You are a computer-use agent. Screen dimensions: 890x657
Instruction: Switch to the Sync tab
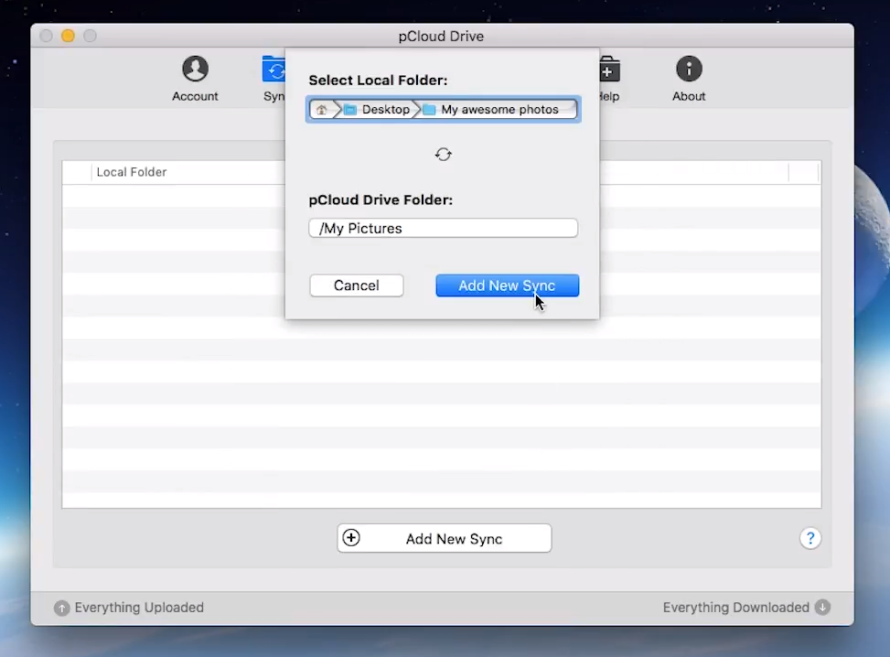click(x=273, y=80)
